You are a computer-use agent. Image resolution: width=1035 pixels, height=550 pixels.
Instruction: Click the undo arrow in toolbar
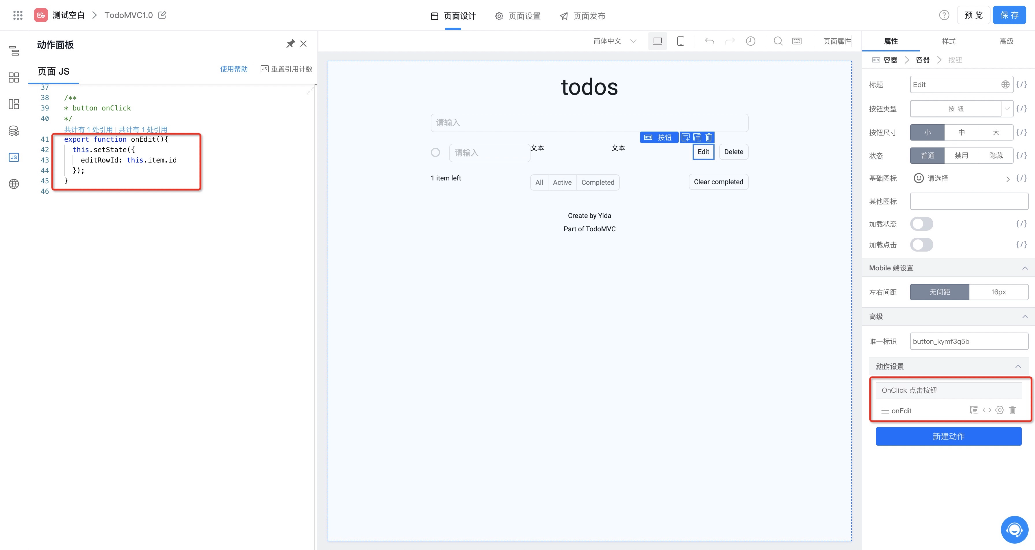[x=709, y=41]
